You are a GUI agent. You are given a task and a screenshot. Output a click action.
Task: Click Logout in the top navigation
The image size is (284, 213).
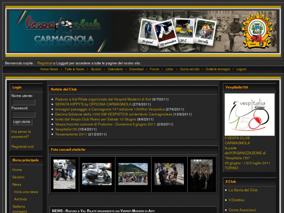tap(241, 69)
